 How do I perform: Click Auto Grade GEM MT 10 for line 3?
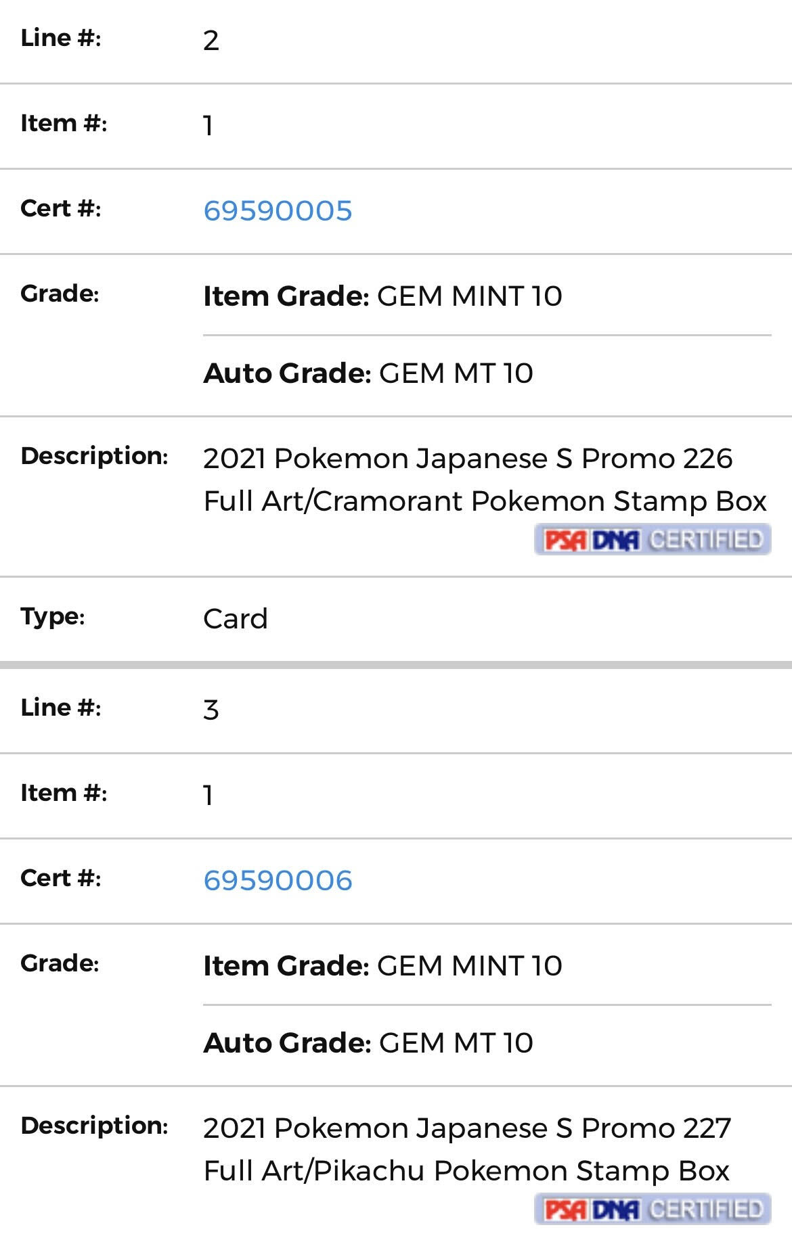click(x=368, y=1043)
